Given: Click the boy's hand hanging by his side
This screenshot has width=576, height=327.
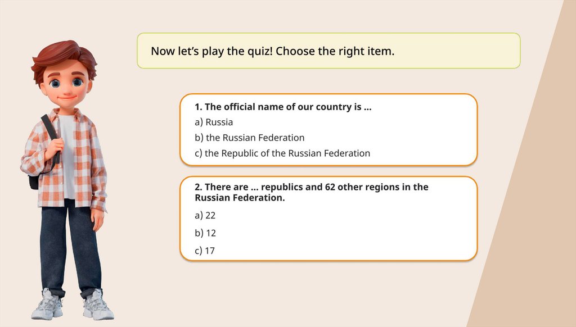Looking at the screenshot, I should click(98, 220).
